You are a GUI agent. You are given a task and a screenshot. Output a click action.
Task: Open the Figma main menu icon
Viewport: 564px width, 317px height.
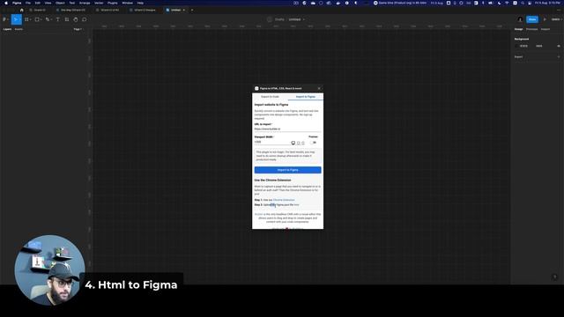[4, 19]
